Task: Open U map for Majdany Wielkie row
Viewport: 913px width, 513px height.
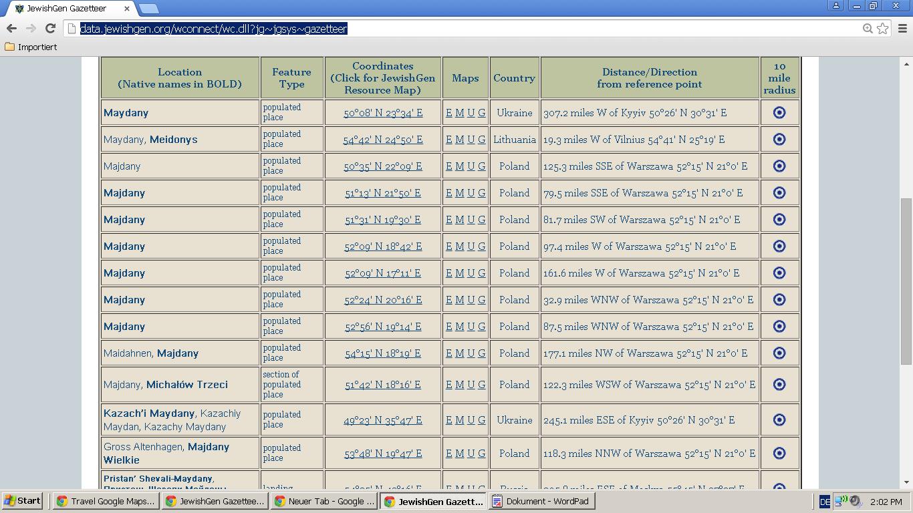Action: click(471, 454)
